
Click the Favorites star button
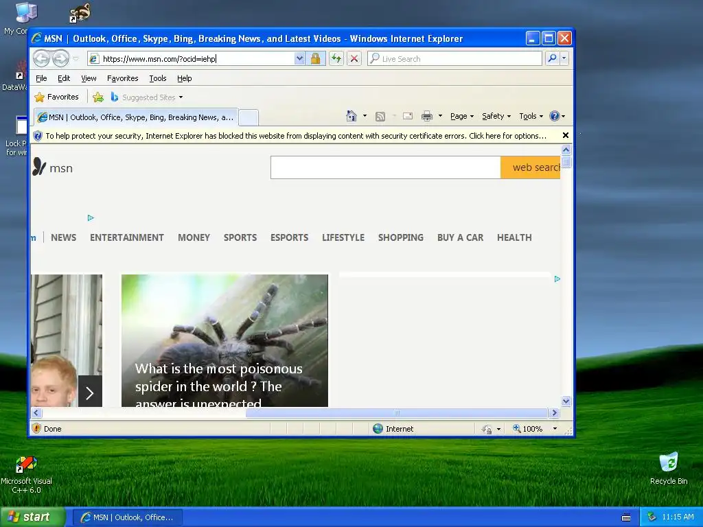(56, 97)
